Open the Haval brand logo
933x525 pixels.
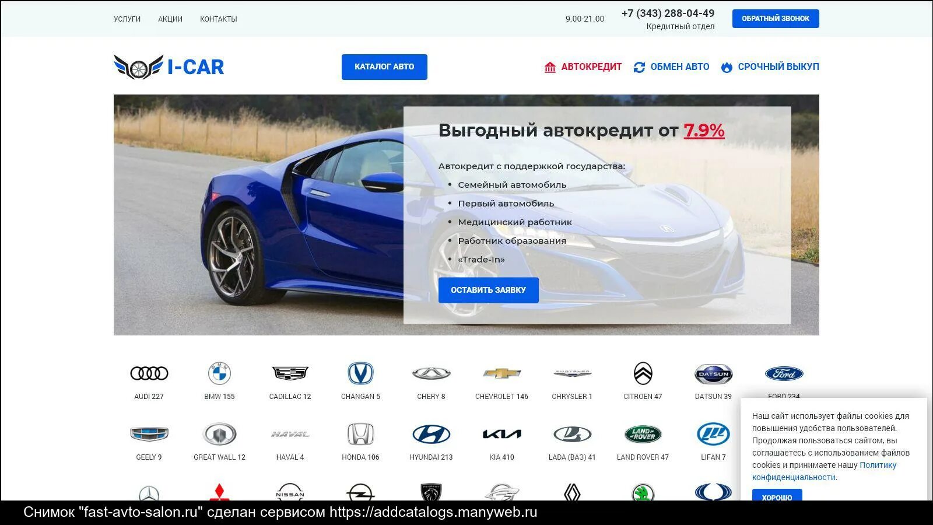[290, 434]
